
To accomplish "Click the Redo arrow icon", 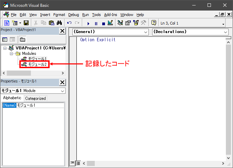I will [77, 23].
